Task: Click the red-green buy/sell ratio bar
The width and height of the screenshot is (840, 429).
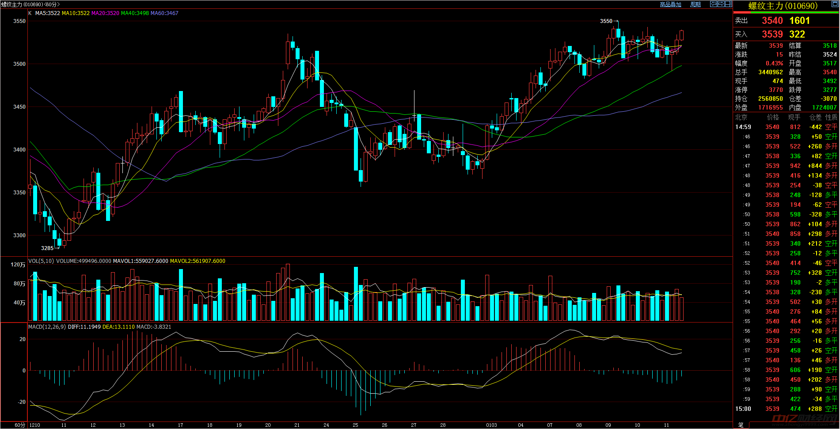Action: click(786, 13)
